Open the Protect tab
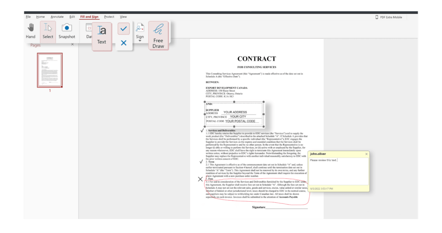Image resolution: width=442 pixels, height=233 pixels. (109, 17)
